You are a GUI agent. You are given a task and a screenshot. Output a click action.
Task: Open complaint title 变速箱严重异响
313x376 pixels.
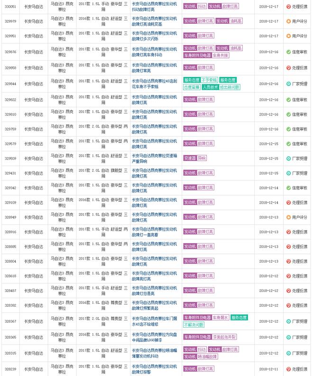[x=155, y=159]
